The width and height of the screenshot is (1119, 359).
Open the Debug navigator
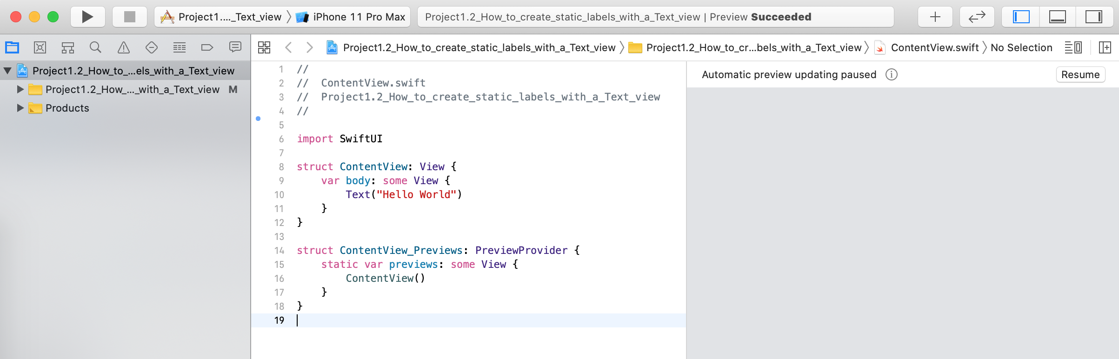coord(180,47)
